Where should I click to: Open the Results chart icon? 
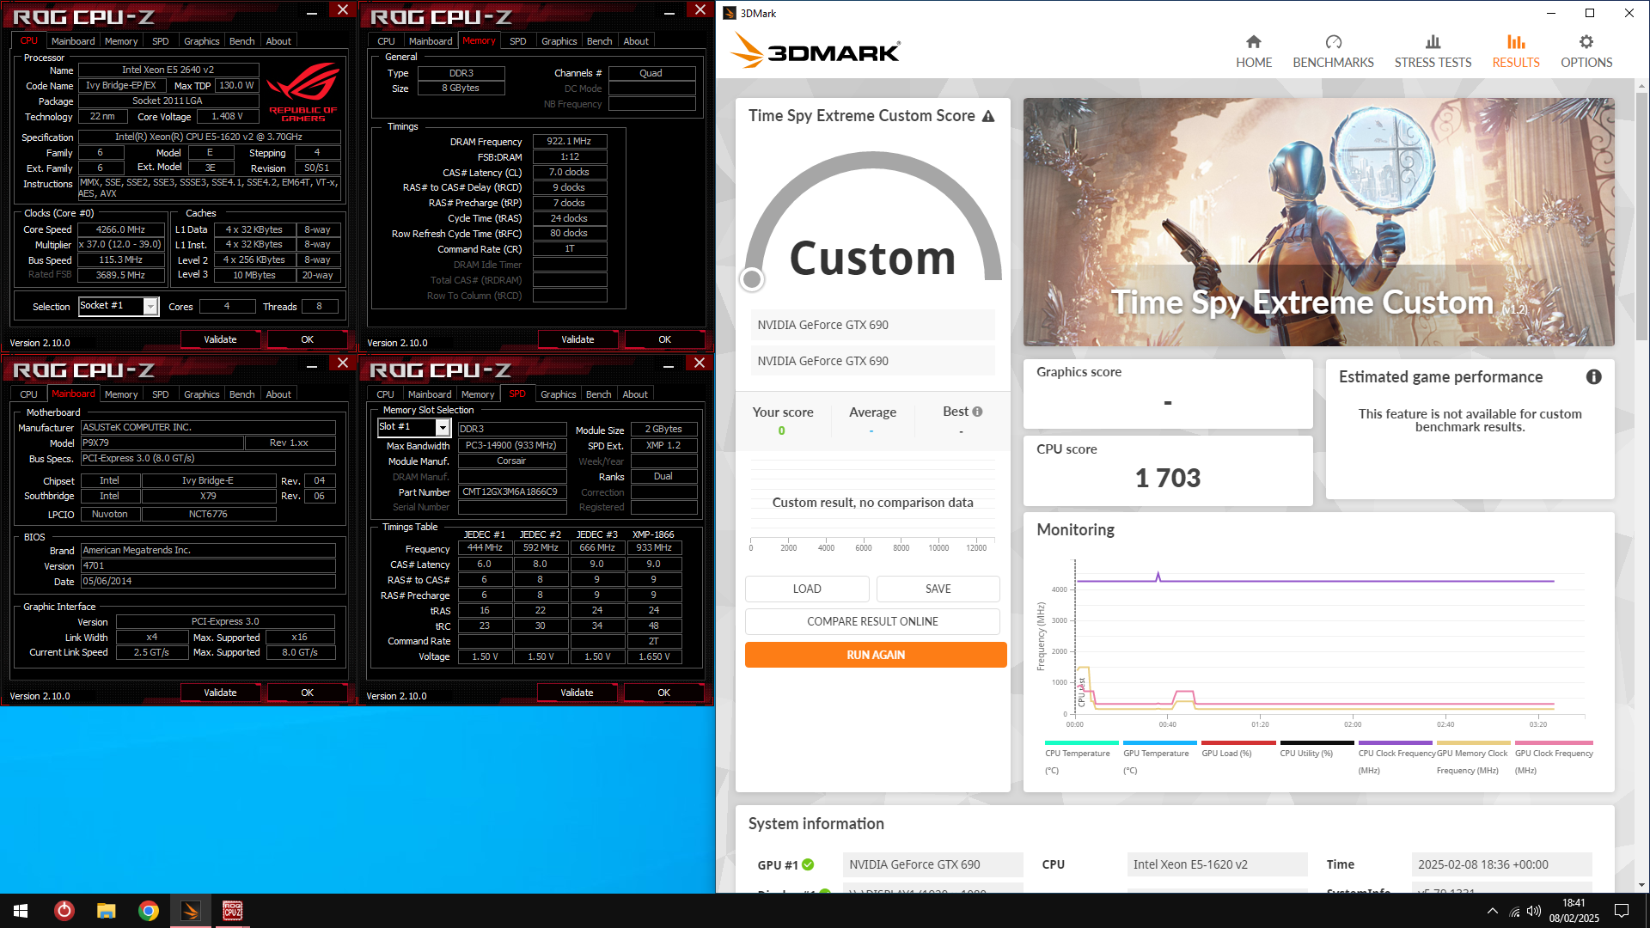click(1516, 42)
